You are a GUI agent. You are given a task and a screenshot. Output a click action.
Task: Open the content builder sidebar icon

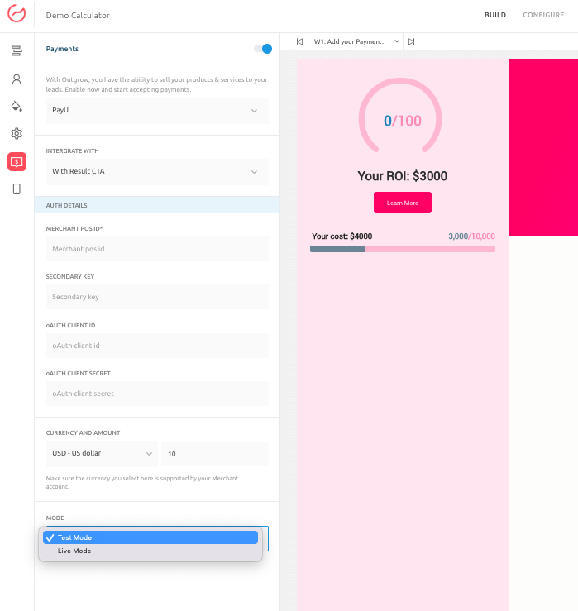point(17,51)
